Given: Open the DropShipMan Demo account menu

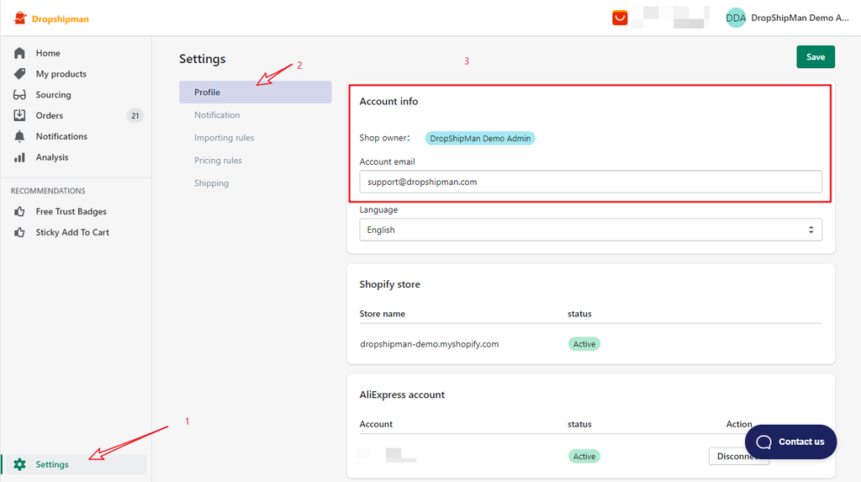Looking at the screenshot, I should tap(787, 19).
